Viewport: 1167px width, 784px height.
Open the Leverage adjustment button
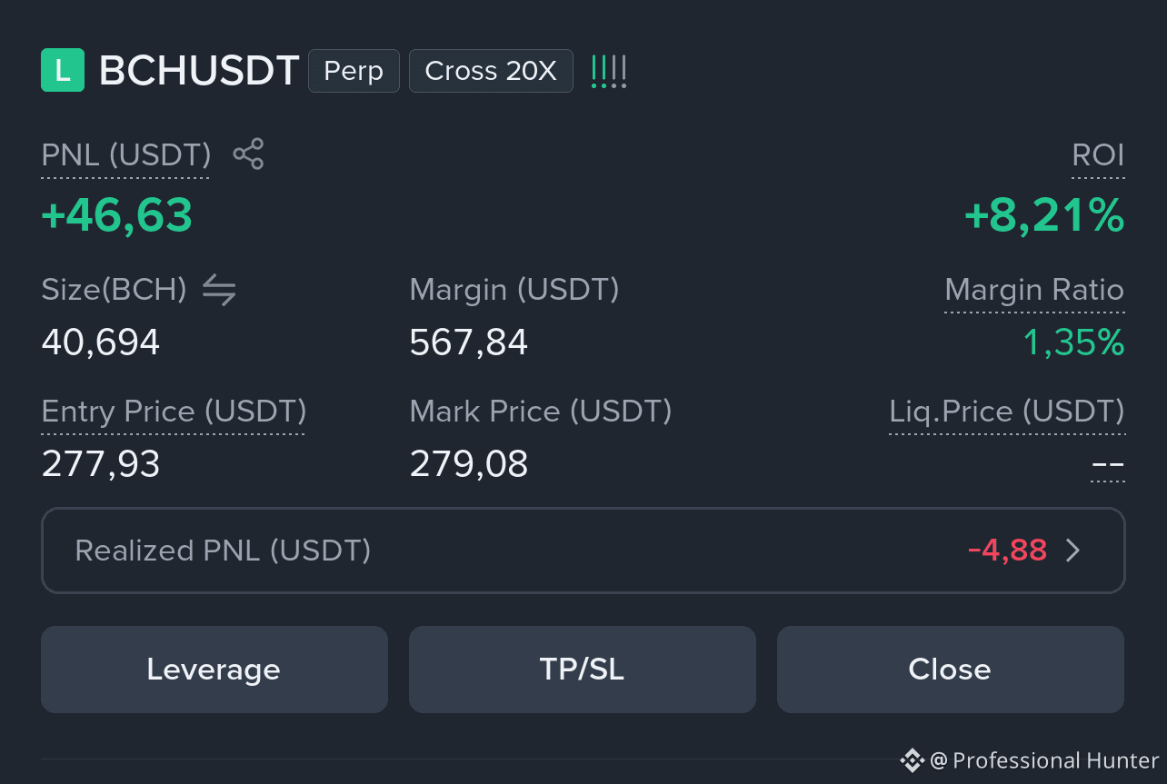[214, 670]
